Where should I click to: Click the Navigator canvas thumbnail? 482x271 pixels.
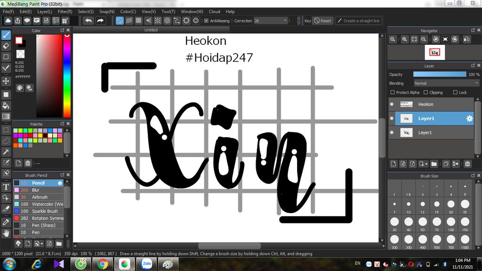(434, 53)
